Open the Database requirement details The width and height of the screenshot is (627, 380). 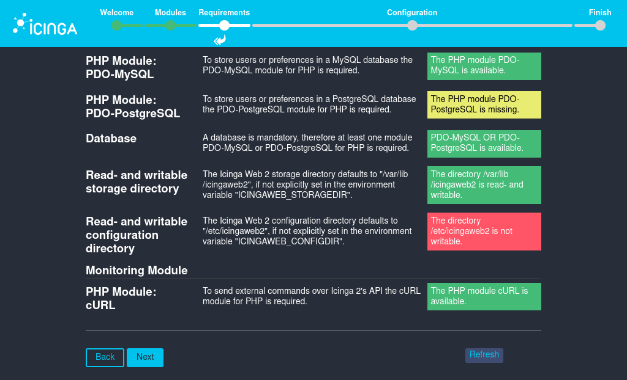point(111,139)
